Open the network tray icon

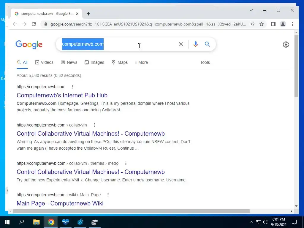[259, 222]
